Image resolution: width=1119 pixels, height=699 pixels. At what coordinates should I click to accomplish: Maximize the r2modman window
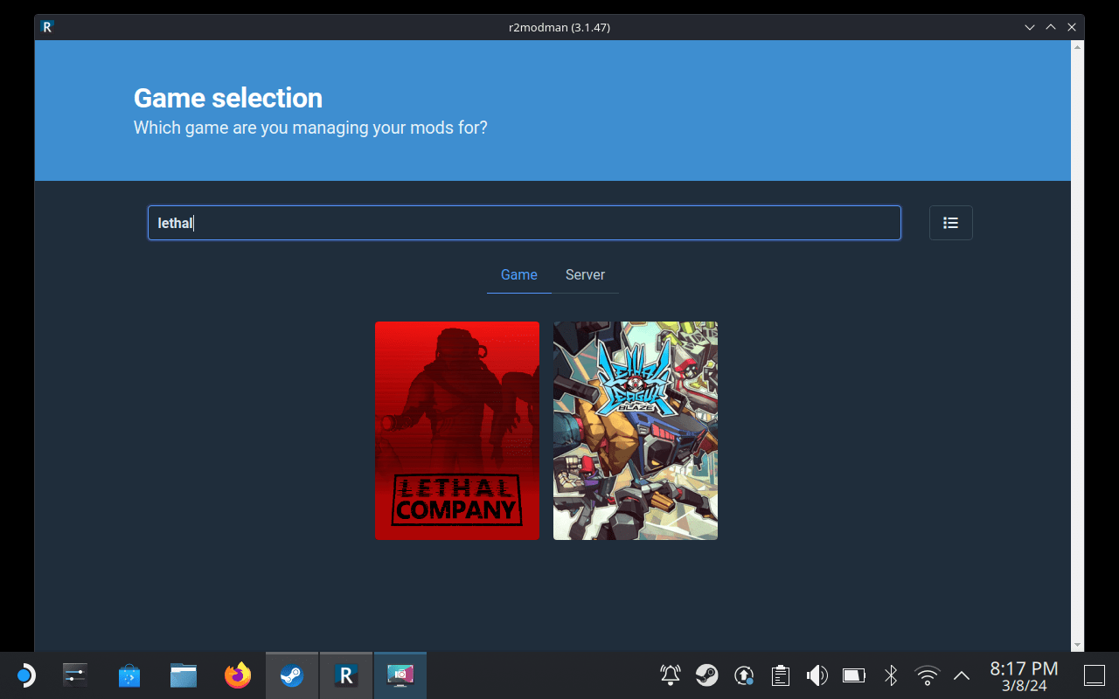coord(1051,27)
